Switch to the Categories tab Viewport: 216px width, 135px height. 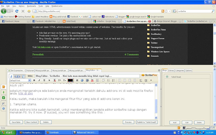click(x=180, y=70)
